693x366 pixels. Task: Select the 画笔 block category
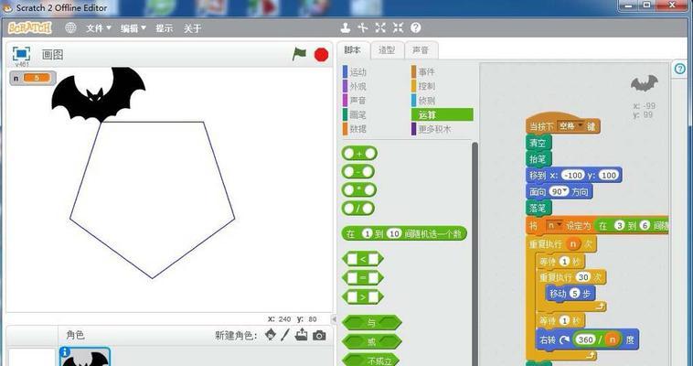point(358,115)
